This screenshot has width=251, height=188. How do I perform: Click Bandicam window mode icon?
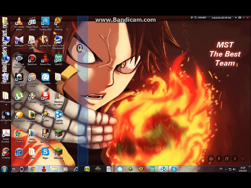(x=192, y=17)
